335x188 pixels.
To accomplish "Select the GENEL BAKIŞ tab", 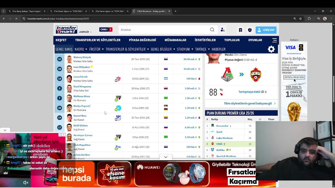I will [64, 49].
